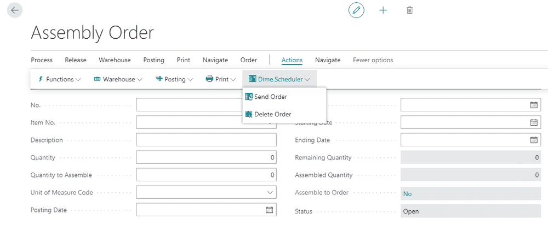Image resolution: width=548 pixels, height=237 pixels.
Task: Click the Assembly Order page title
Action: click(93, 33)
